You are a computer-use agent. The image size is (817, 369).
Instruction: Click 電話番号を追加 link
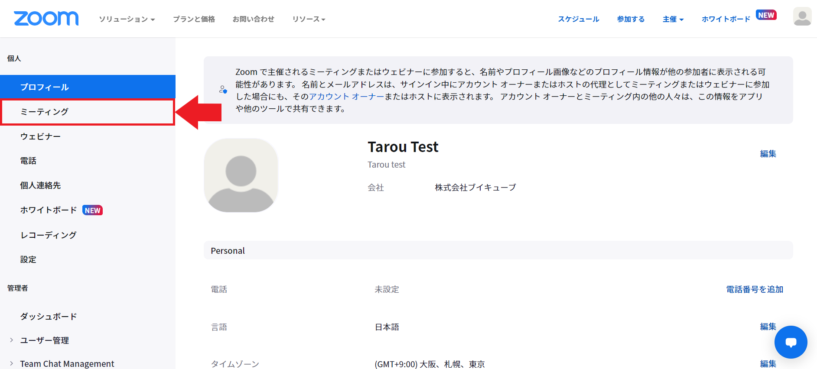755,289
